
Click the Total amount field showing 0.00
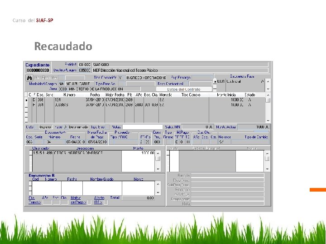(138, 198)
